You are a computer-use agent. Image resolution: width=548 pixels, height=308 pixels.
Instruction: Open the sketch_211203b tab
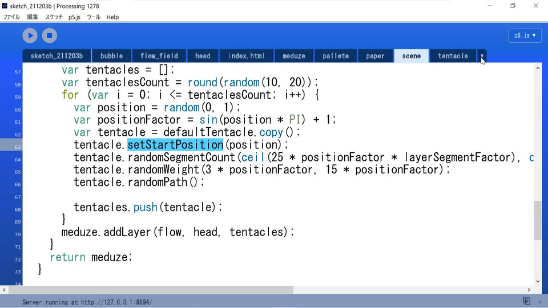[x=57, y=56]
